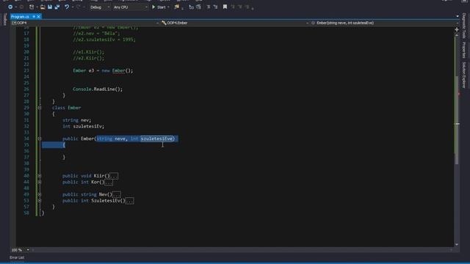Click the collapsed ellipsis box after Kiir()
This screenshot has height=264, width=470.
(x=114, y=176)
